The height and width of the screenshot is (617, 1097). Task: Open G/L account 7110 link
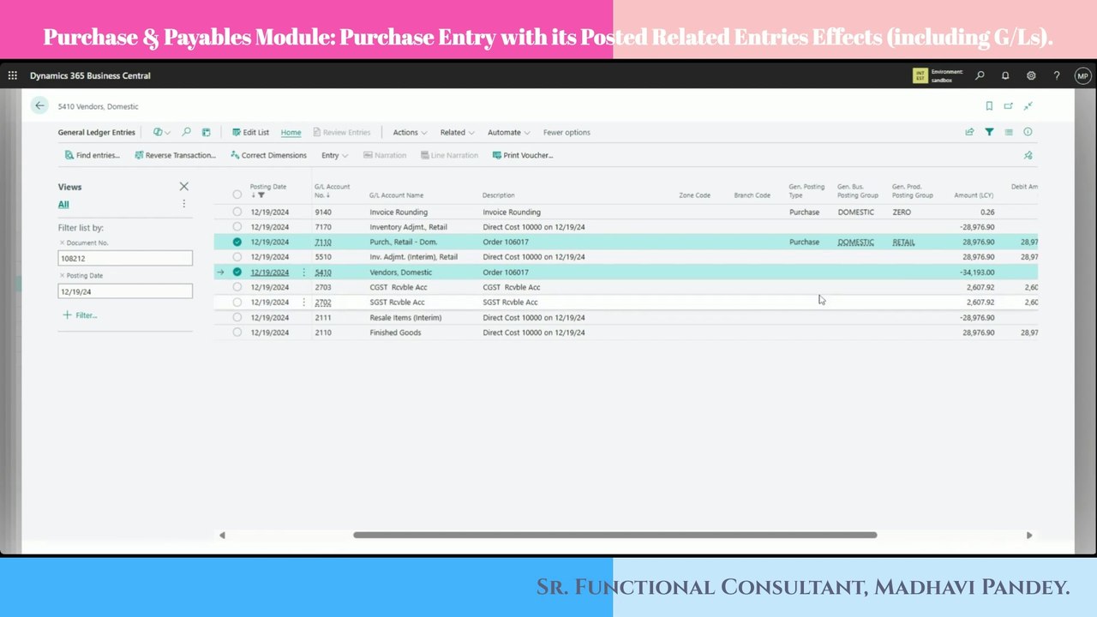coord(323,243)
